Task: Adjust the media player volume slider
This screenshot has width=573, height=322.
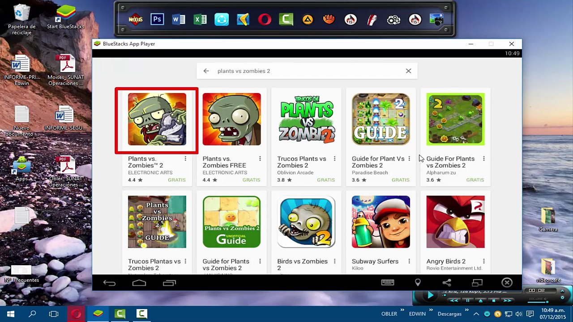Action: (537, 301)
